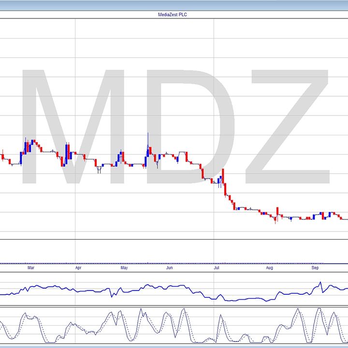Viewport: 348px width, 348px height.
Task: Click the tall blue wick candle in late May
Action: 148,145
